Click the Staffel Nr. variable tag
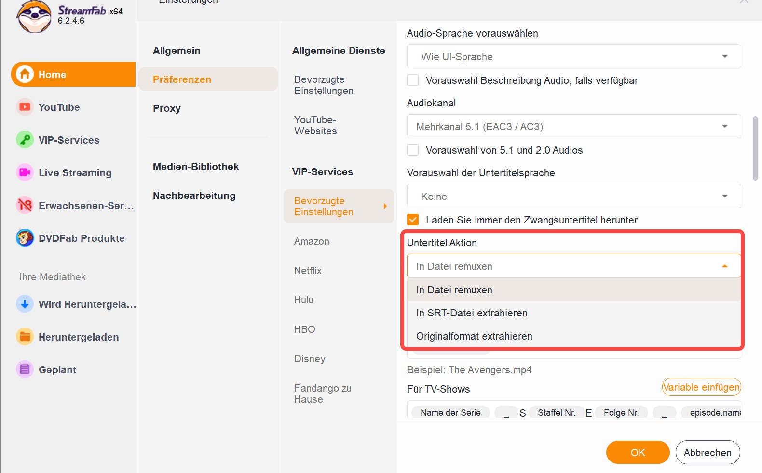The image size is (762, 473). coord(557,412)
